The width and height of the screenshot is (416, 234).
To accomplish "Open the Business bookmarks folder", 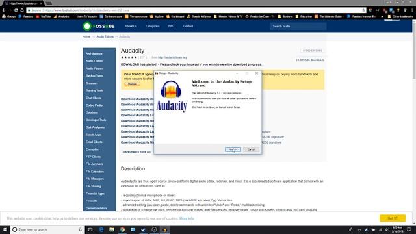I will (x=285, y=16).
